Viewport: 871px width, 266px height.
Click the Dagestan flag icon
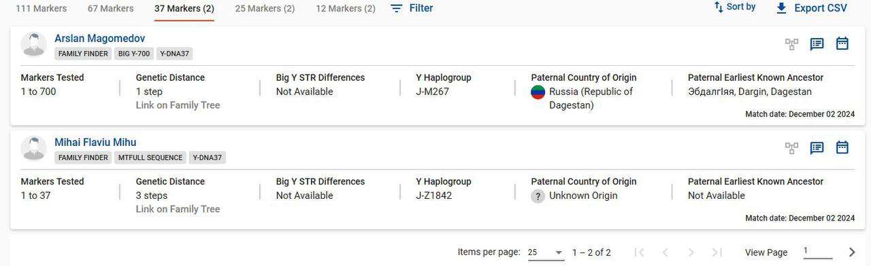pos(538,92)
